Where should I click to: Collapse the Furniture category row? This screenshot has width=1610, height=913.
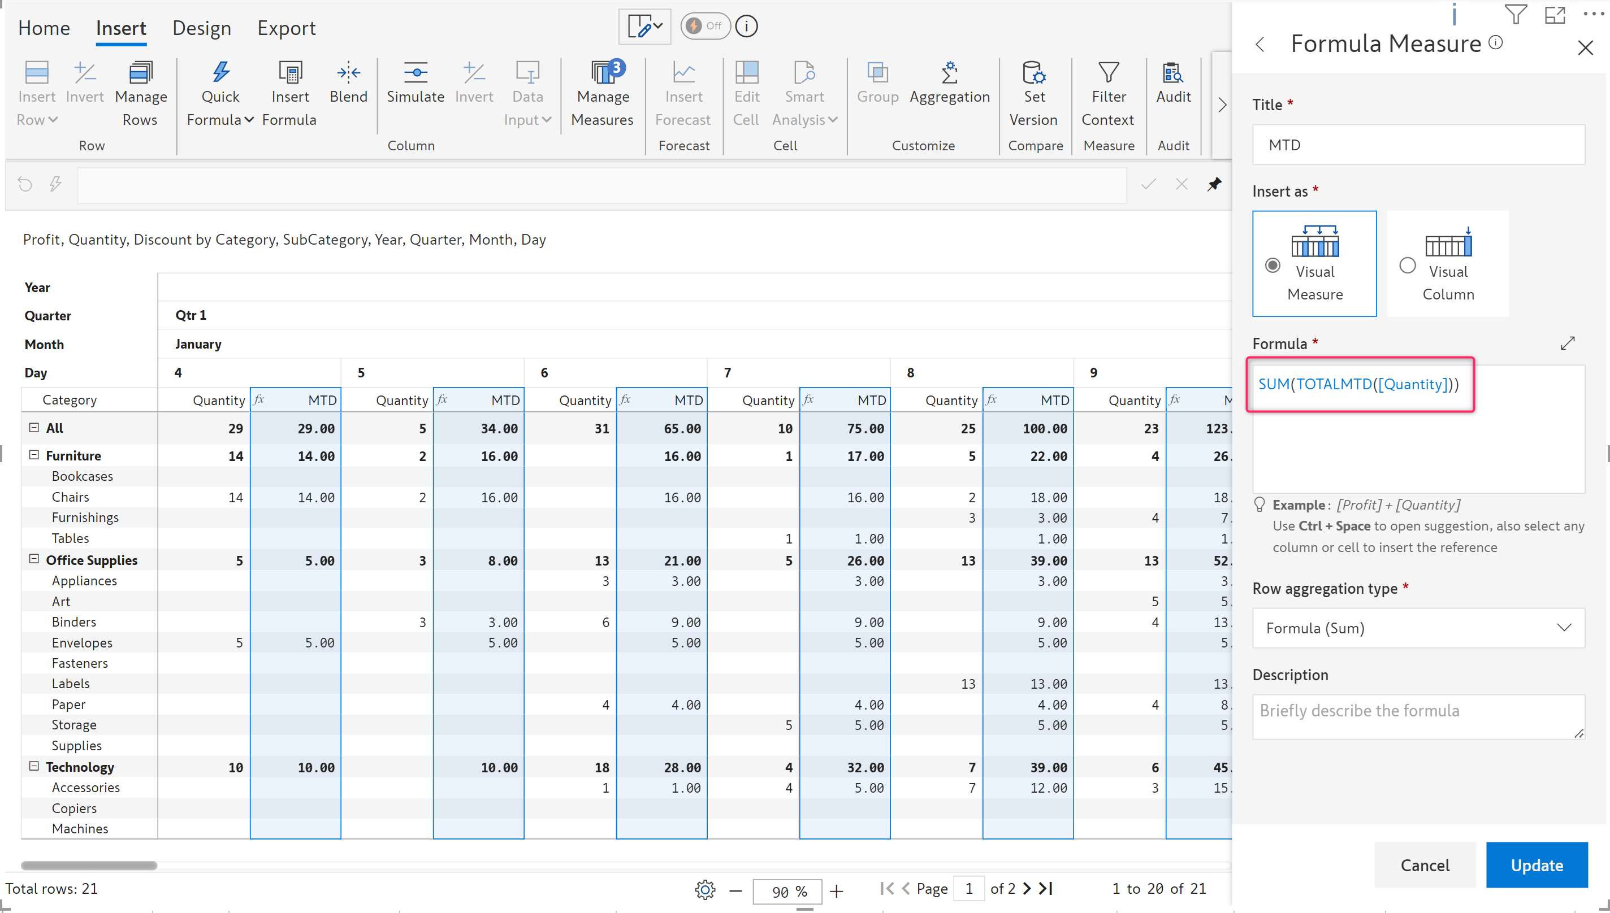pyautogui.click(x=34, y=455)
